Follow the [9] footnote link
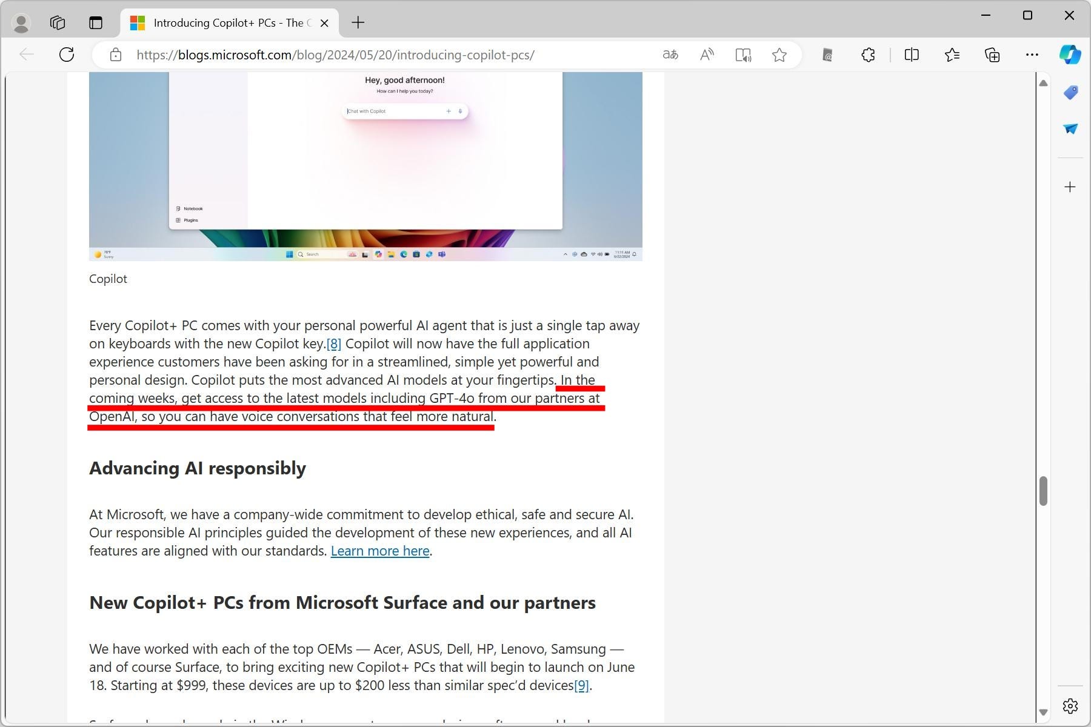Screen dimensions: 1091x727 coord(581,685)
